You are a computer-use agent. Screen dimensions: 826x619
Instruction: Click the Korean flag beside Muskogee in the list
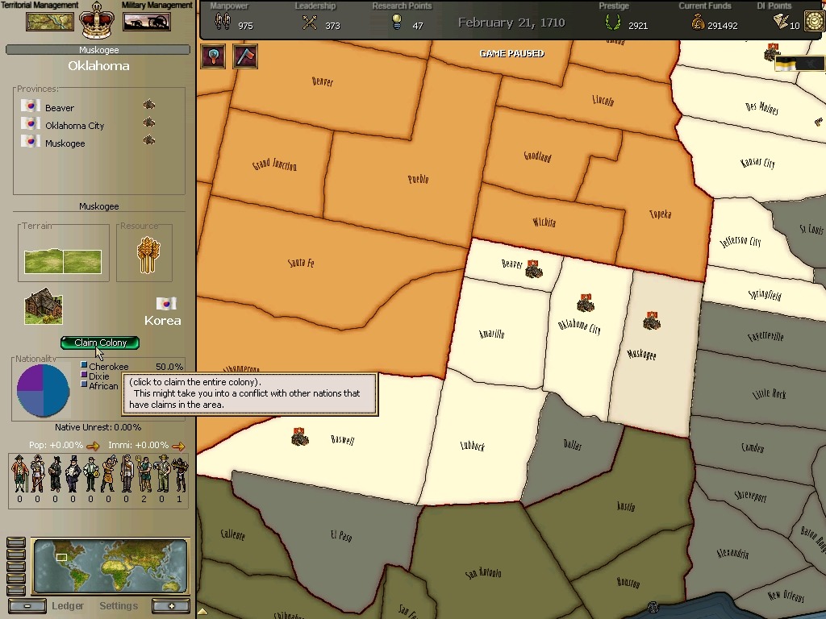[31, 141]
